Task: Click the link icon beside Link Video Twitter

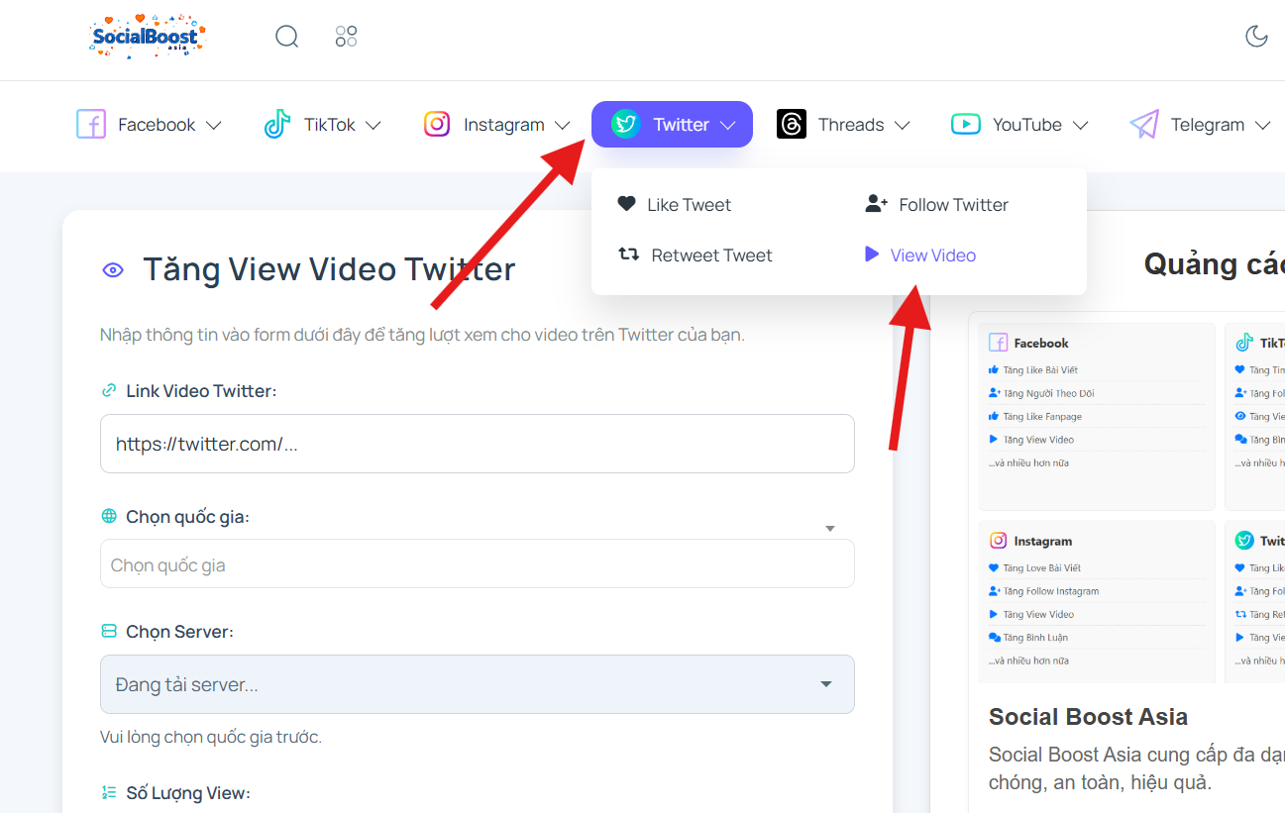Action: point(109,390)
